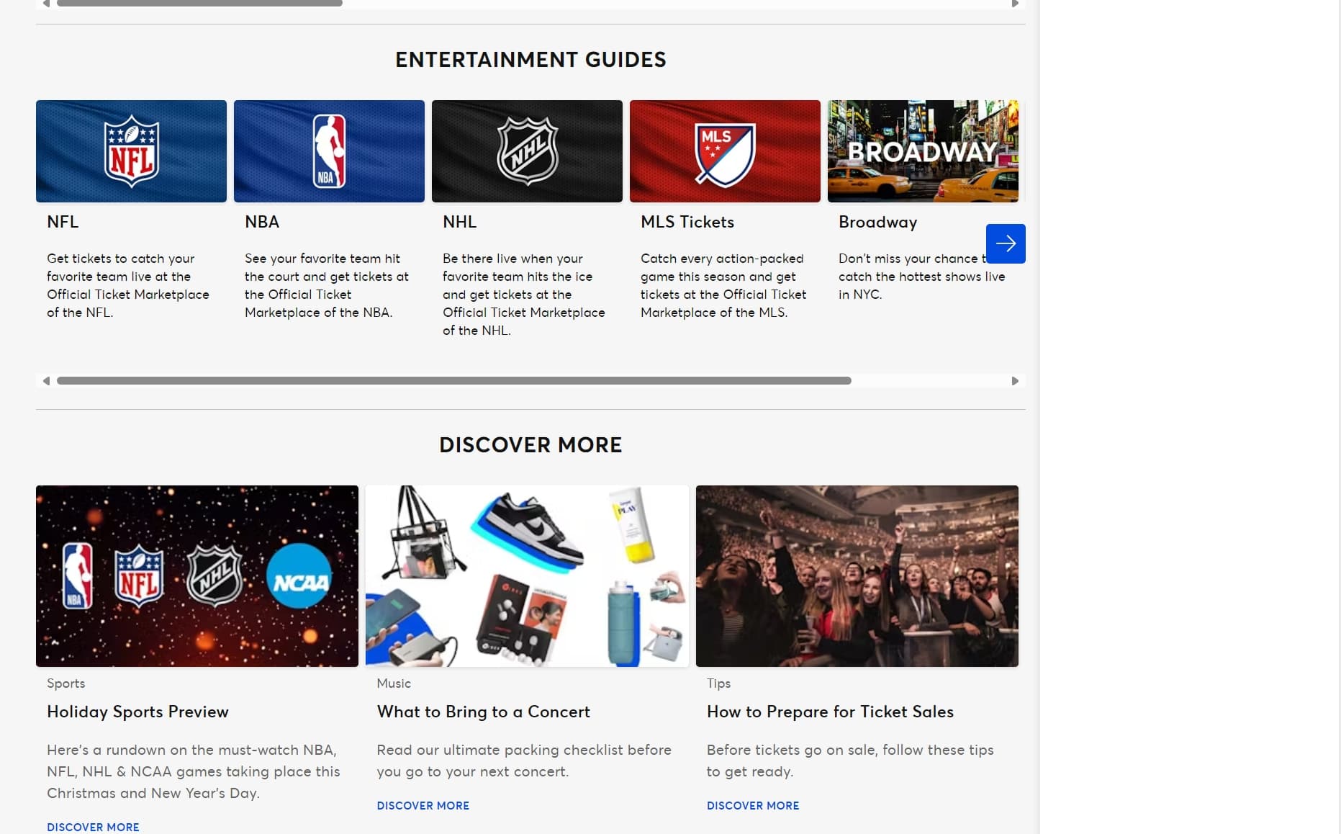The width and height of the screenshot is (1341, 834).
Task: Click the Sports category label
Action: [x=66, y=683]
